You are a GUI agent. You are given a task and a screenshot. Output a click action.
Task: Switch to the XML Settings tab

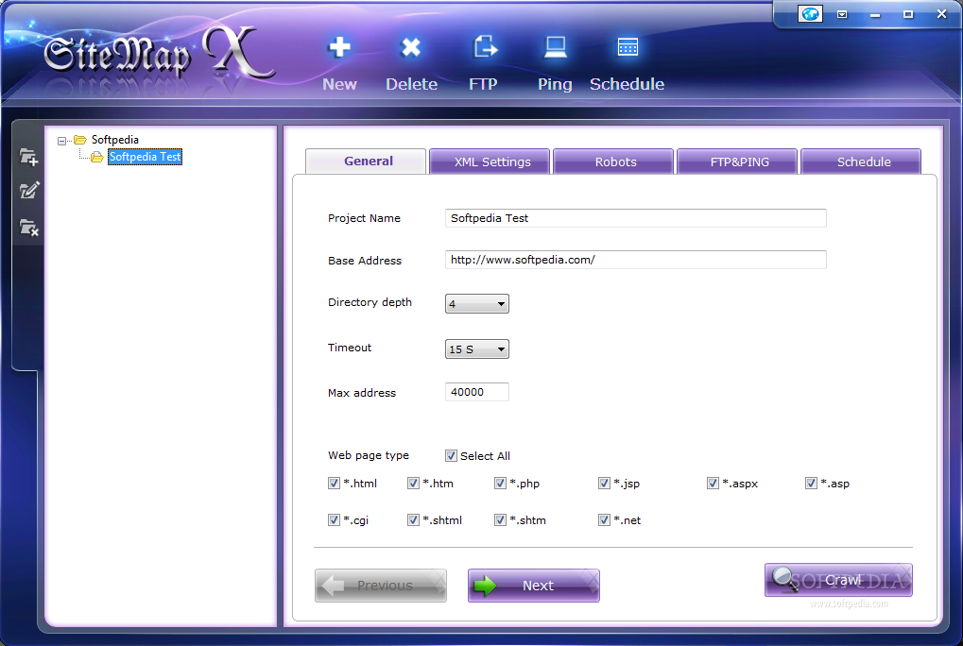[490, 161]
